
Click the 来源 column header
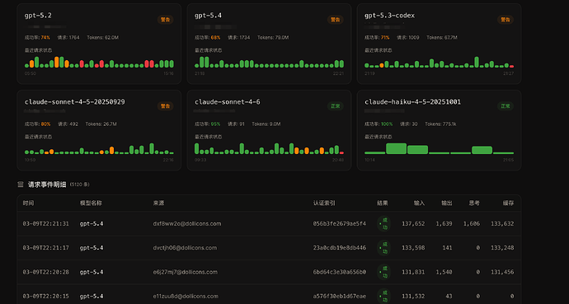click(158, 203)
